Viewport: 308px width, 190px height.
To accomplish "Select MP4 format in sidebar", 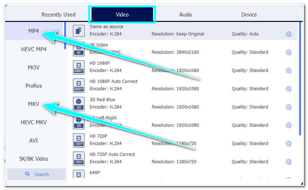I will [33, 31].
